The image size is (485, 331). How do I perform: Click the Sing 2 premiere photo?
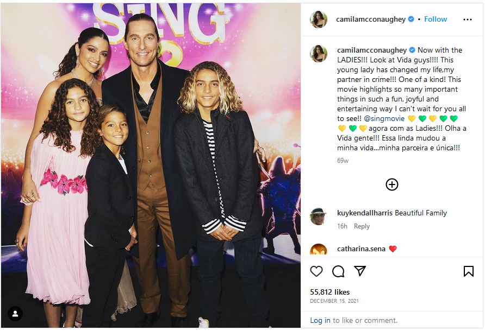[x=151, y=165]
